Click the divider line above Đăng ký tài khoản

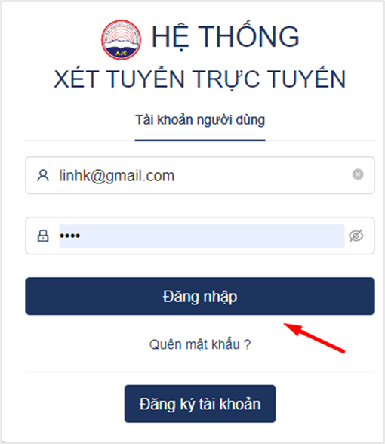[x=200, y=372]
